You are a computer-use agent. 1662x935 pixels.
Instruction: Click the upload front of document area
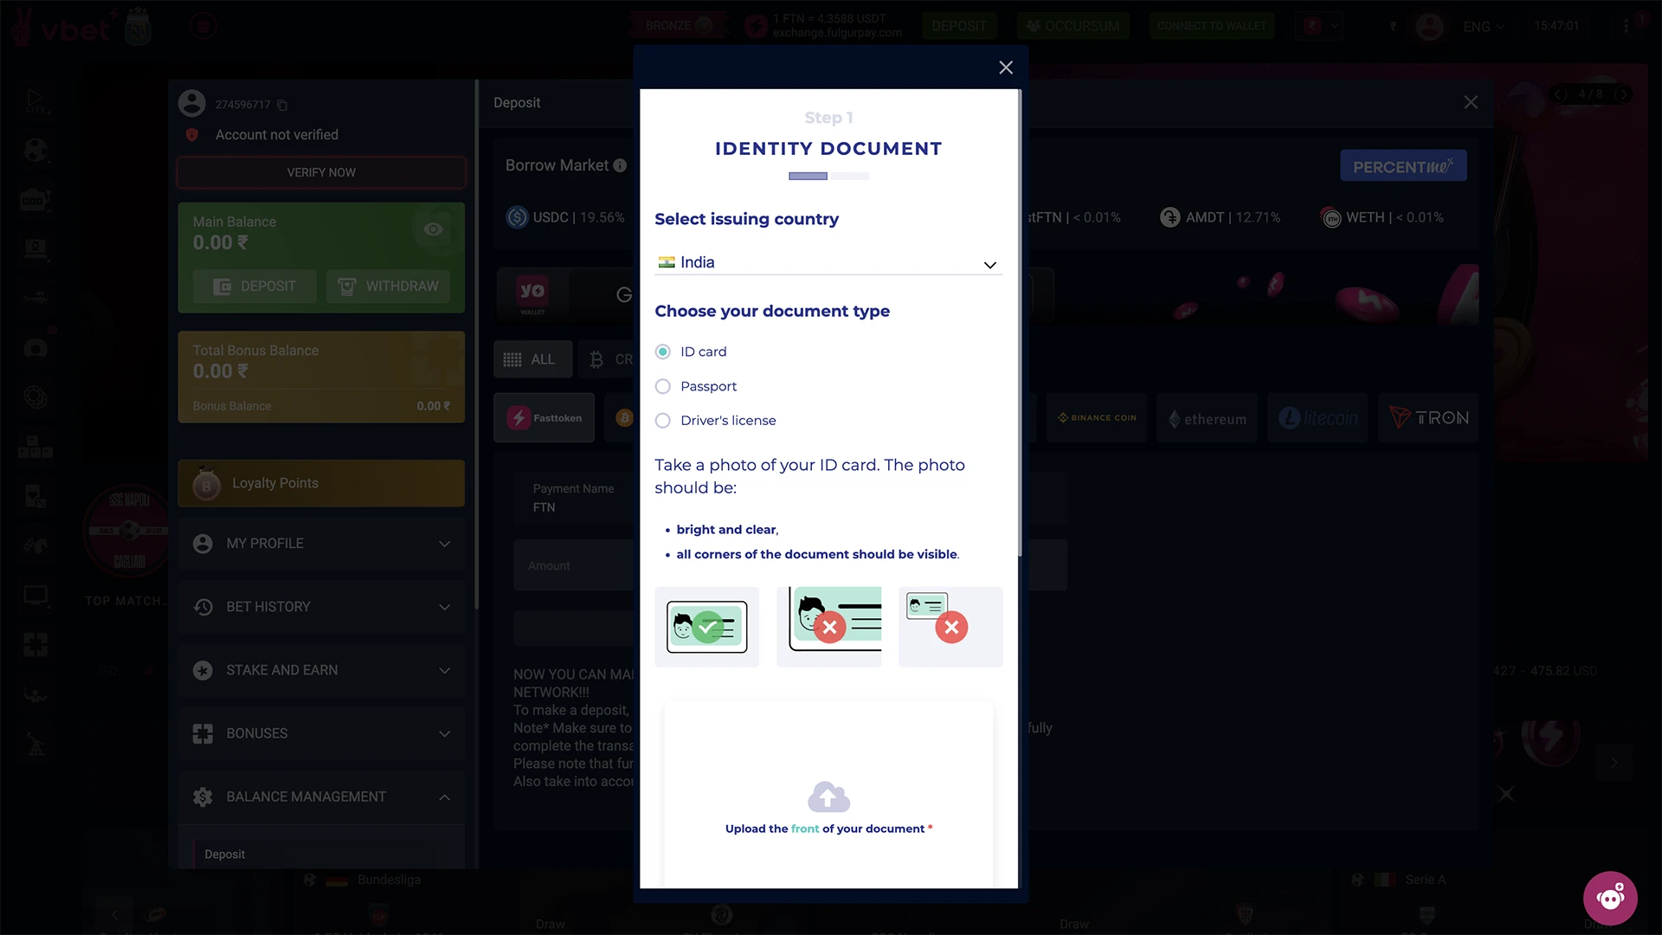click(x=828, y=796)
